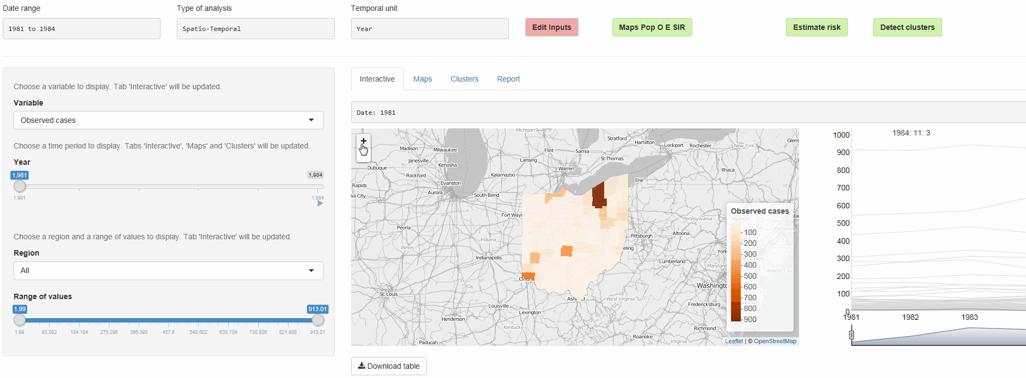Click the red Edit Inputs button
1026x378 pixels.
tap(551, 27)
